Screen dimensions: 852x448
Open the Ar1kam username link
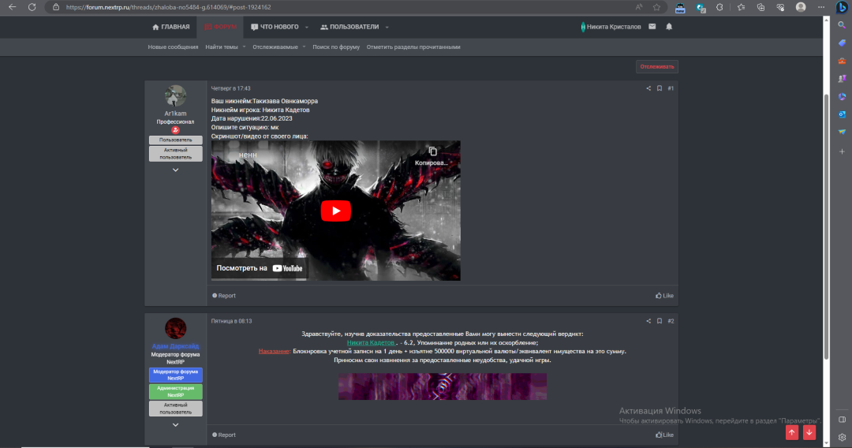point(175,114)
